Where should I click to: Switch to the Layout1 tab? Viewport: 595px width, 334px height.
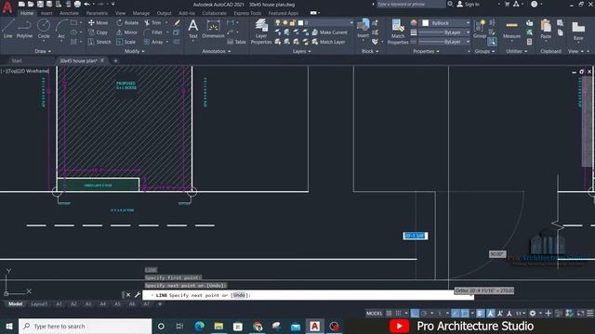(39, 304)
